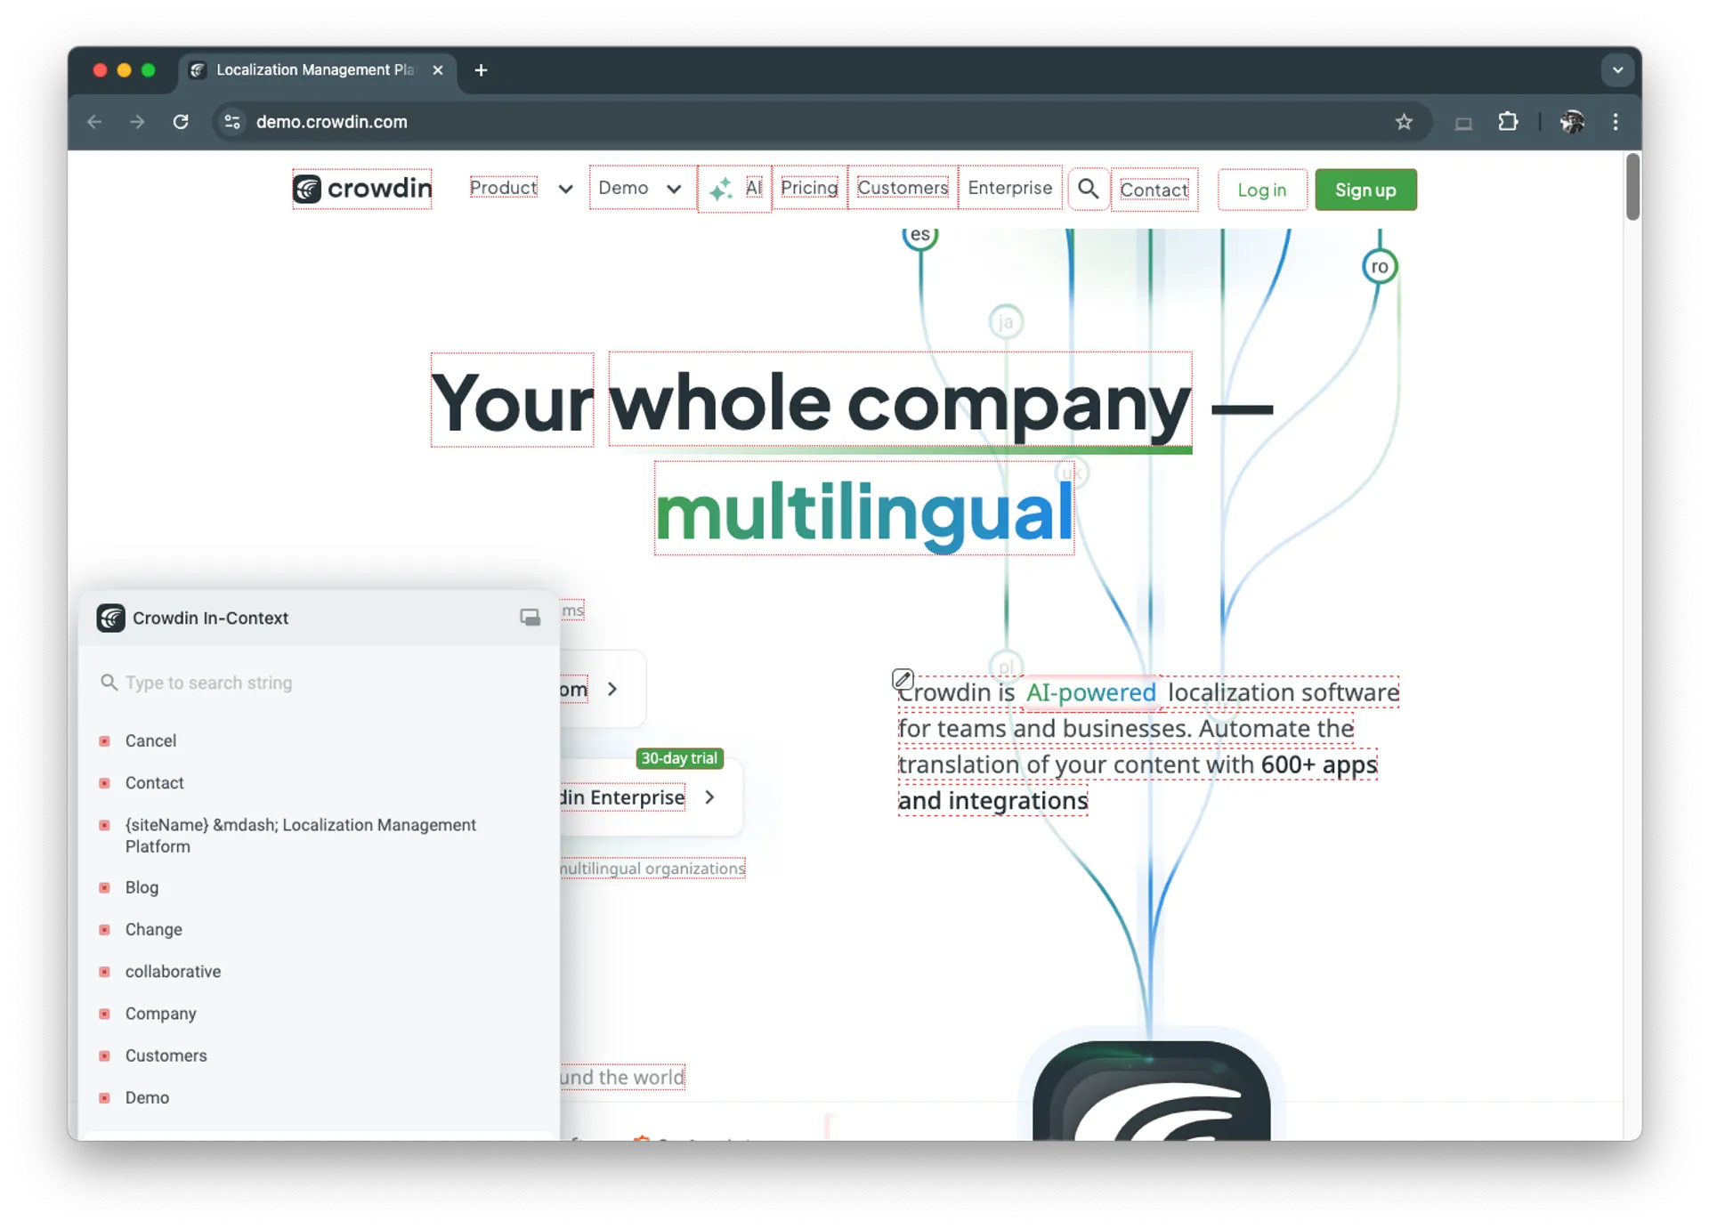Click the side panel icon in Chrome toolbar
Viewport: 1709px width, 1229px height.
point(1463,123)
